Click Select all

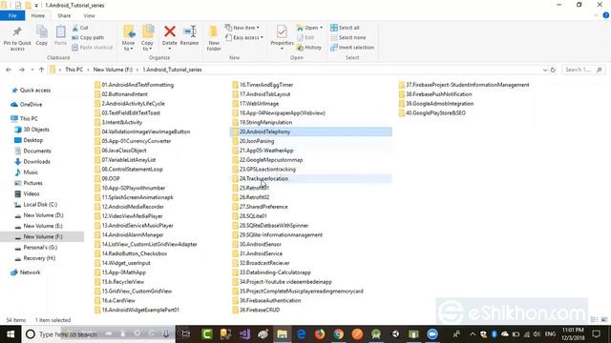coord(345,28)
